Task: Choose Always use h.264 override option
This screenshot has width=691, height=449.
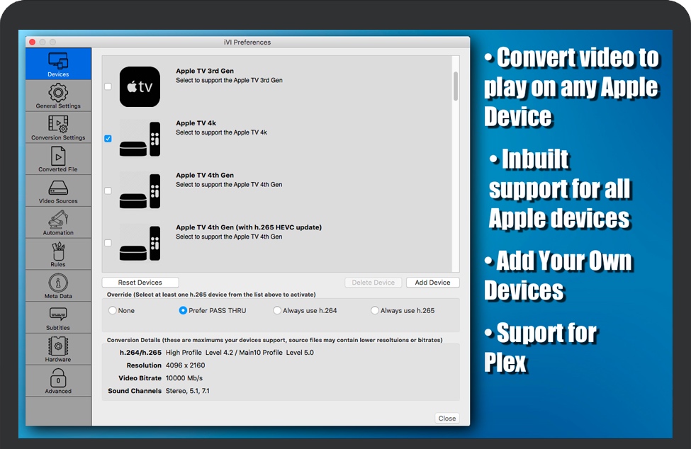Action: [x=278, y=310]
